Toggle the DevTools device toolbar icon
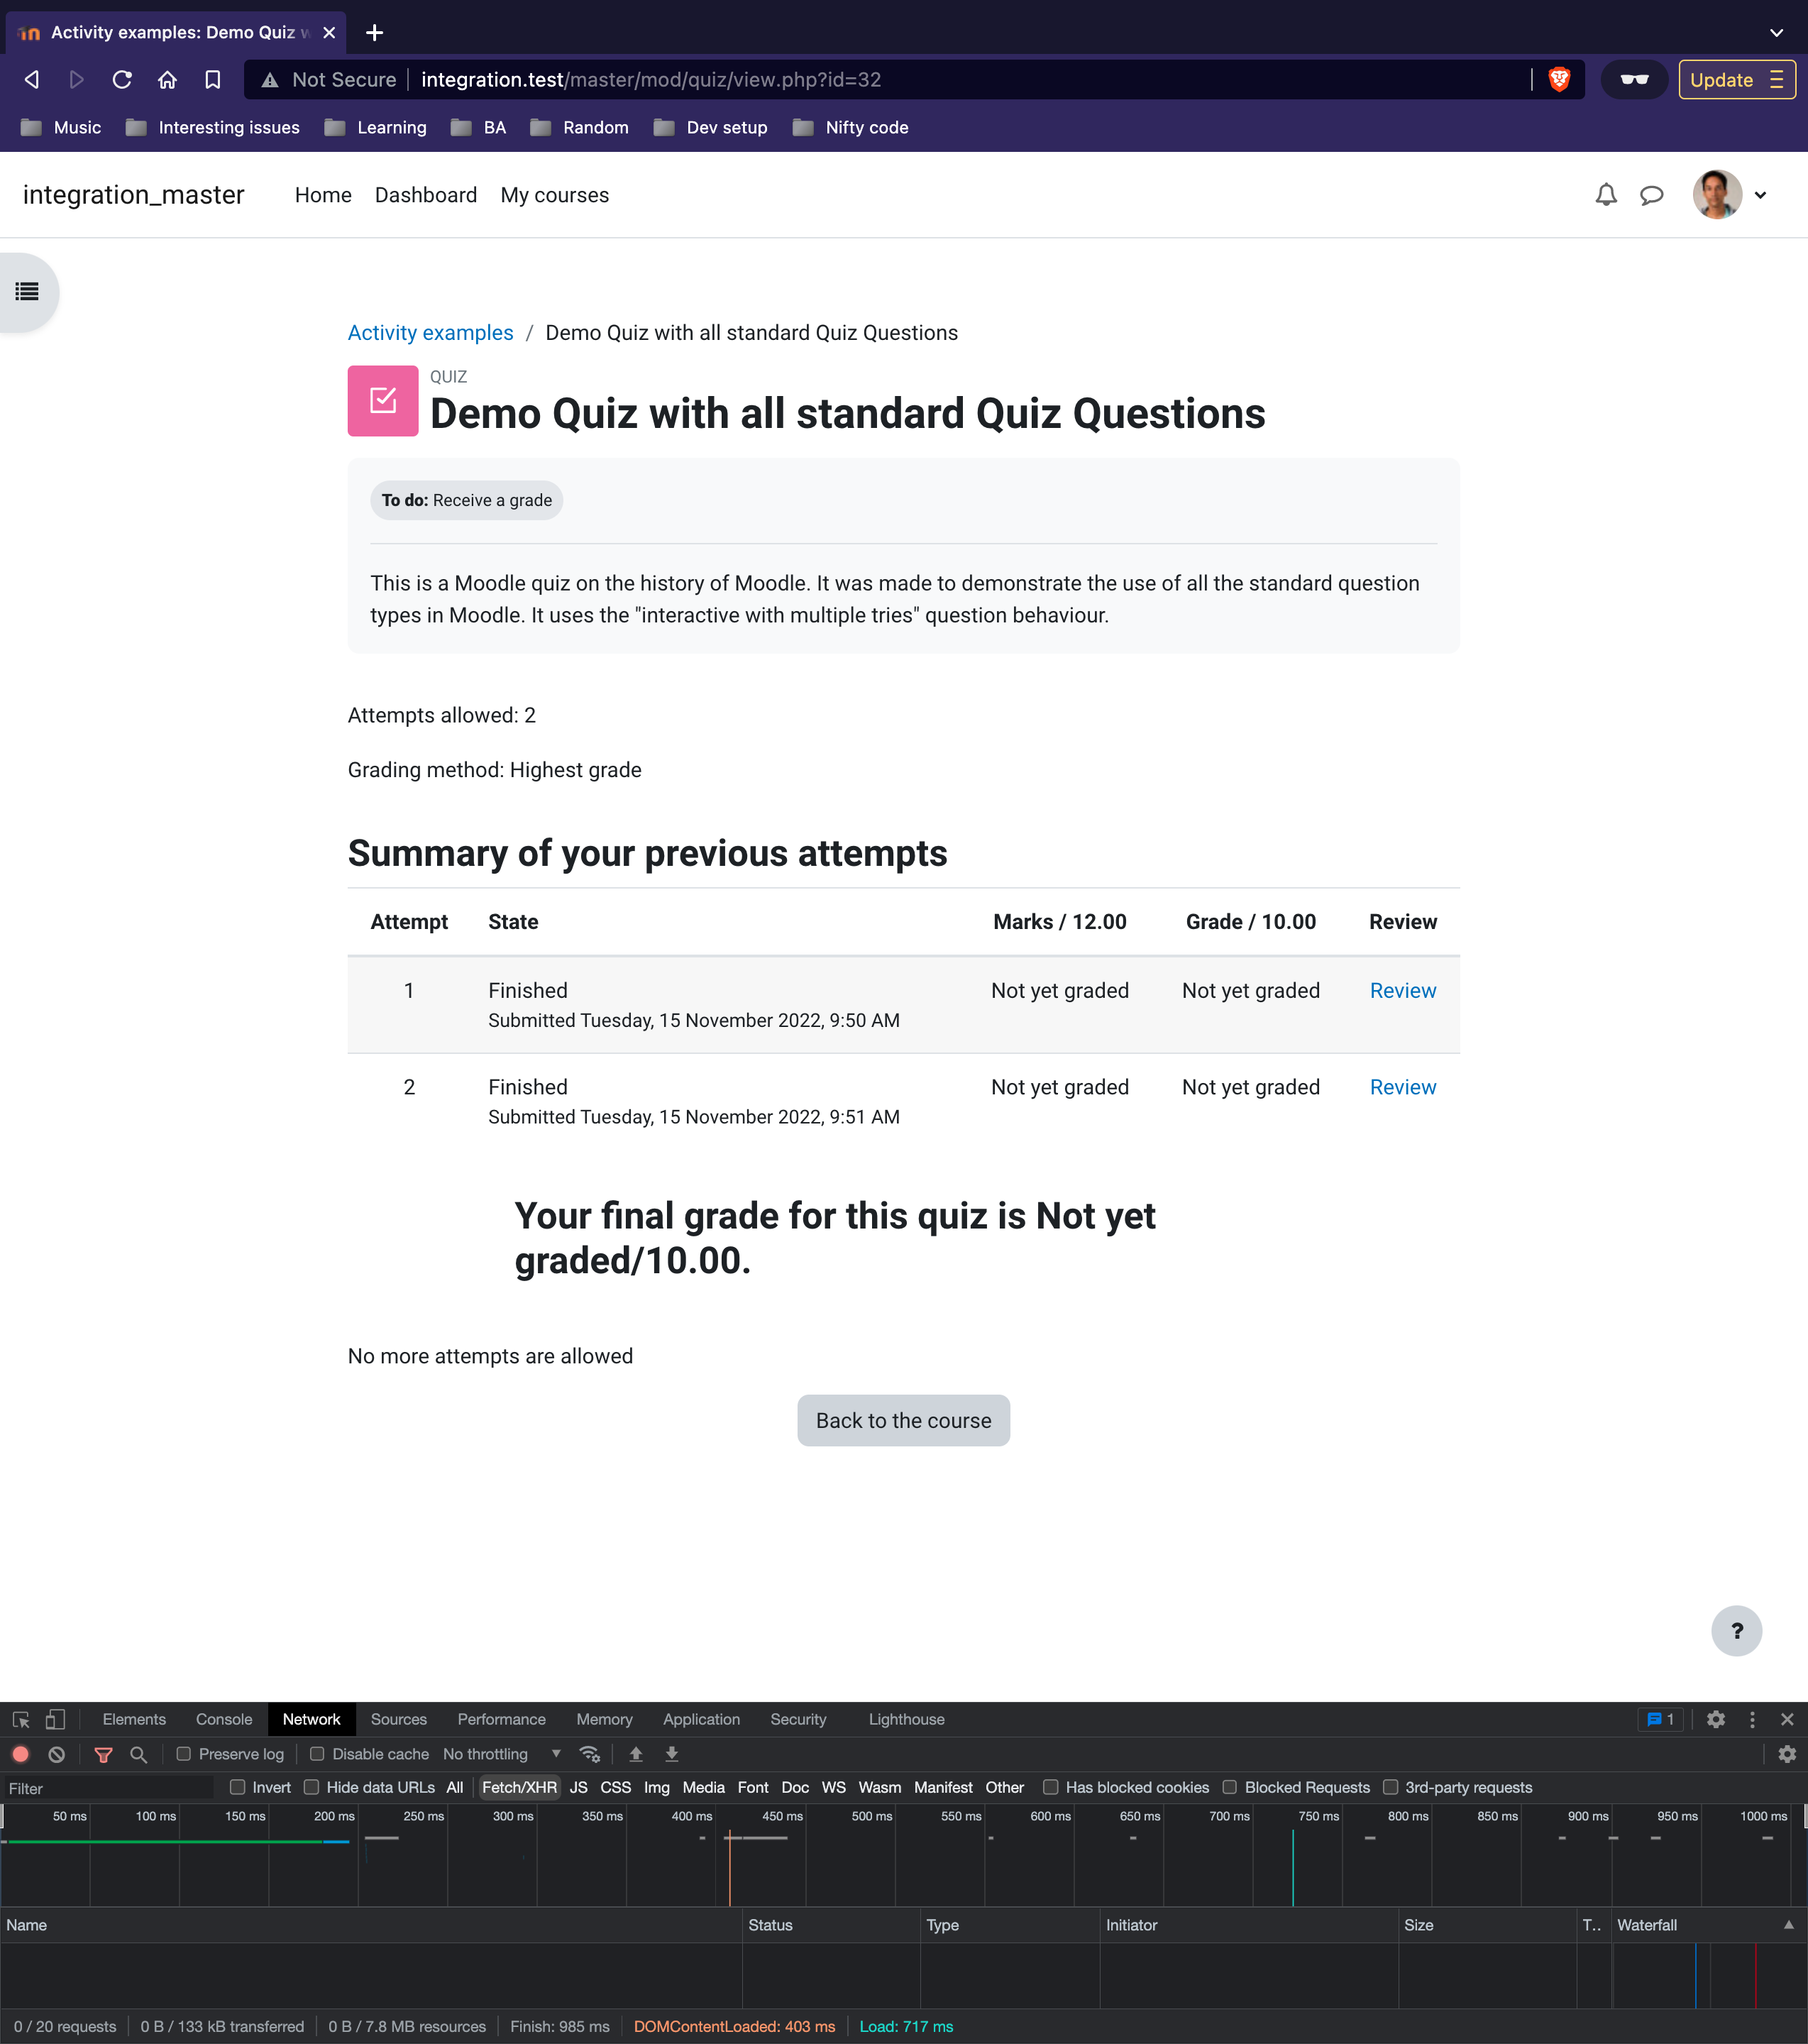The image size is (1808, 2044). (x=55, y=1719)
